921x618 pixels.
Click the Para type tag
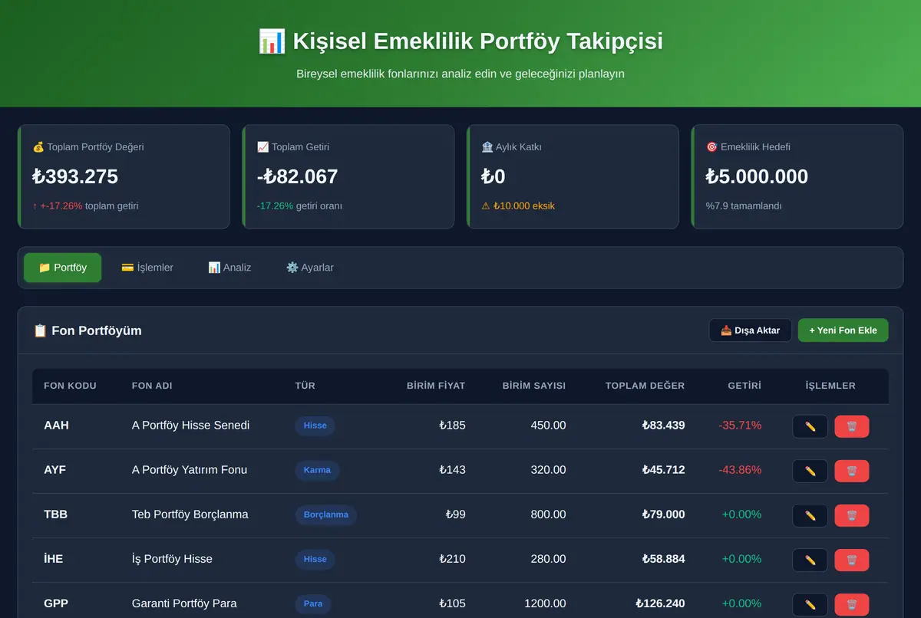[313, 603]
